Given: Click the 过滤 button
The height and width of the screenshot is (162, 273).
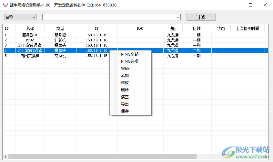Looking at the screenshot, I should coord(201,17).
